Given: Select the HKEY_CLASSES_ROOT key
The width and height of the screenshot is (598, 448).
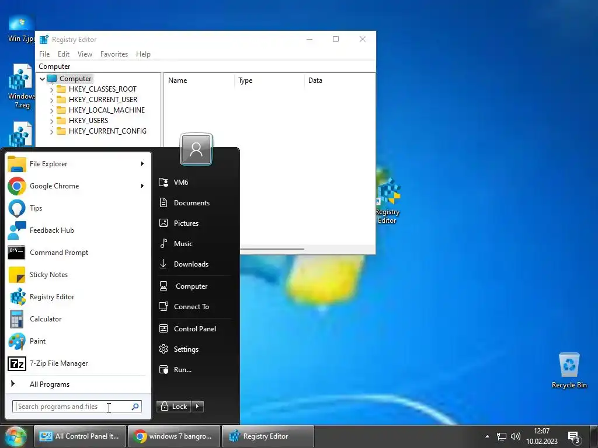Looking at the screenshot, I should click(x=103, y=89).
